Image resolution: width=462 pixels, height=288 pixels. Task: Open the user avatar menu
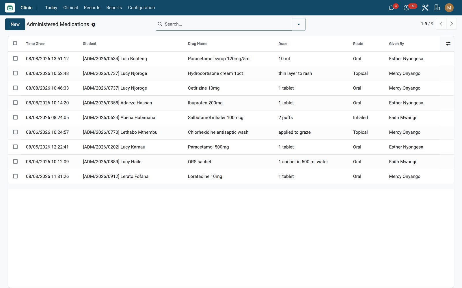449,8
